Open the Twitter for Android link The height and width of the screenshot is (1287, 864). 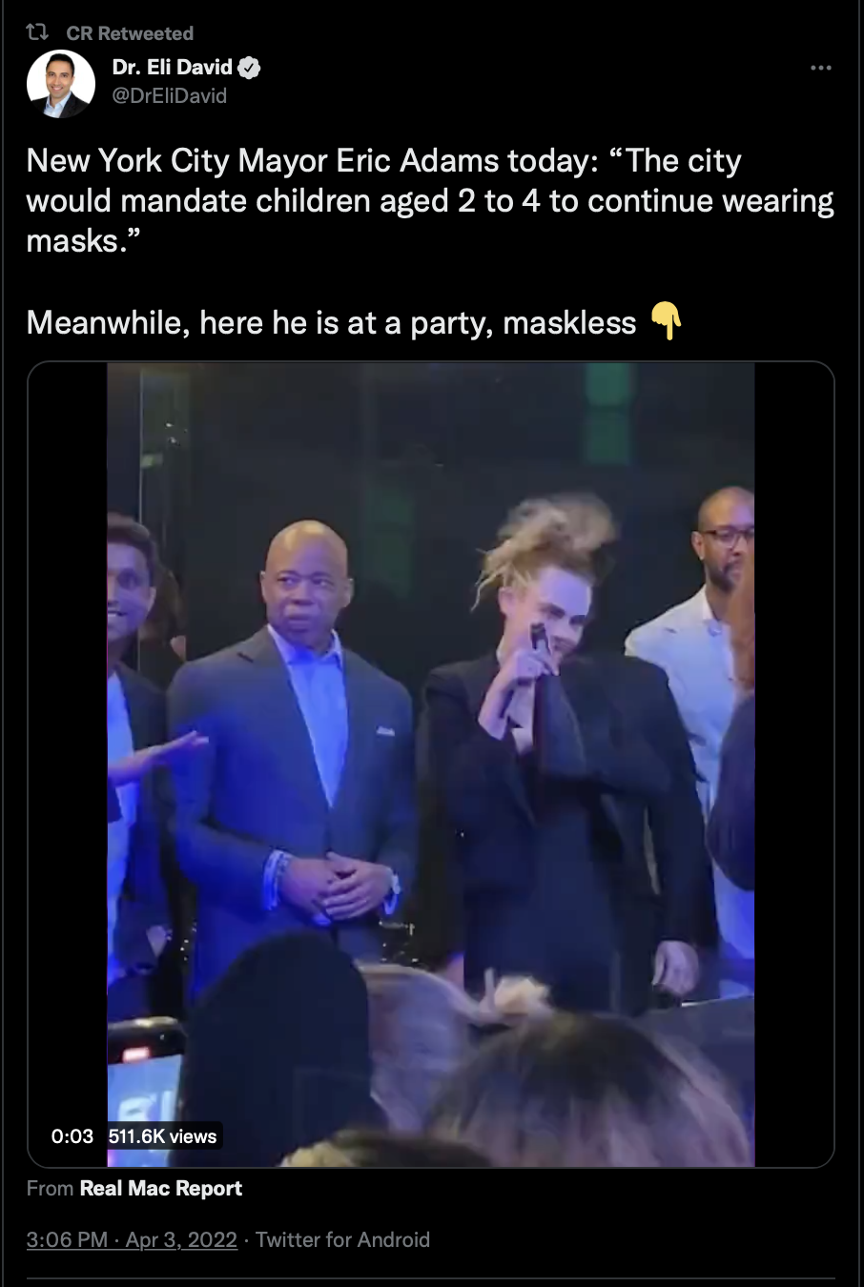pyautogui.click(x=342, y=1239)
